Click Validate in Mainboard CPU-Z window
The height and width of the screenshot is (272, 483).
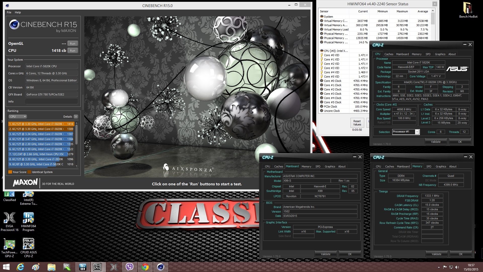pyautogui.click(x=326, y=254)
